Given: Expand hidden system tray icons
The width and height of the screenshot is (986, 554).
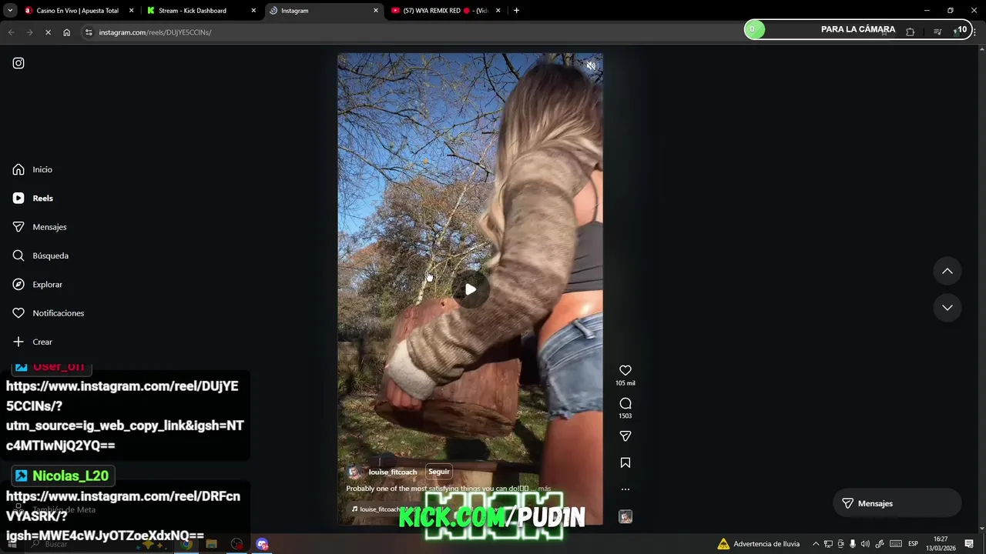Looking at the screenshot, I should coord(816,544).
